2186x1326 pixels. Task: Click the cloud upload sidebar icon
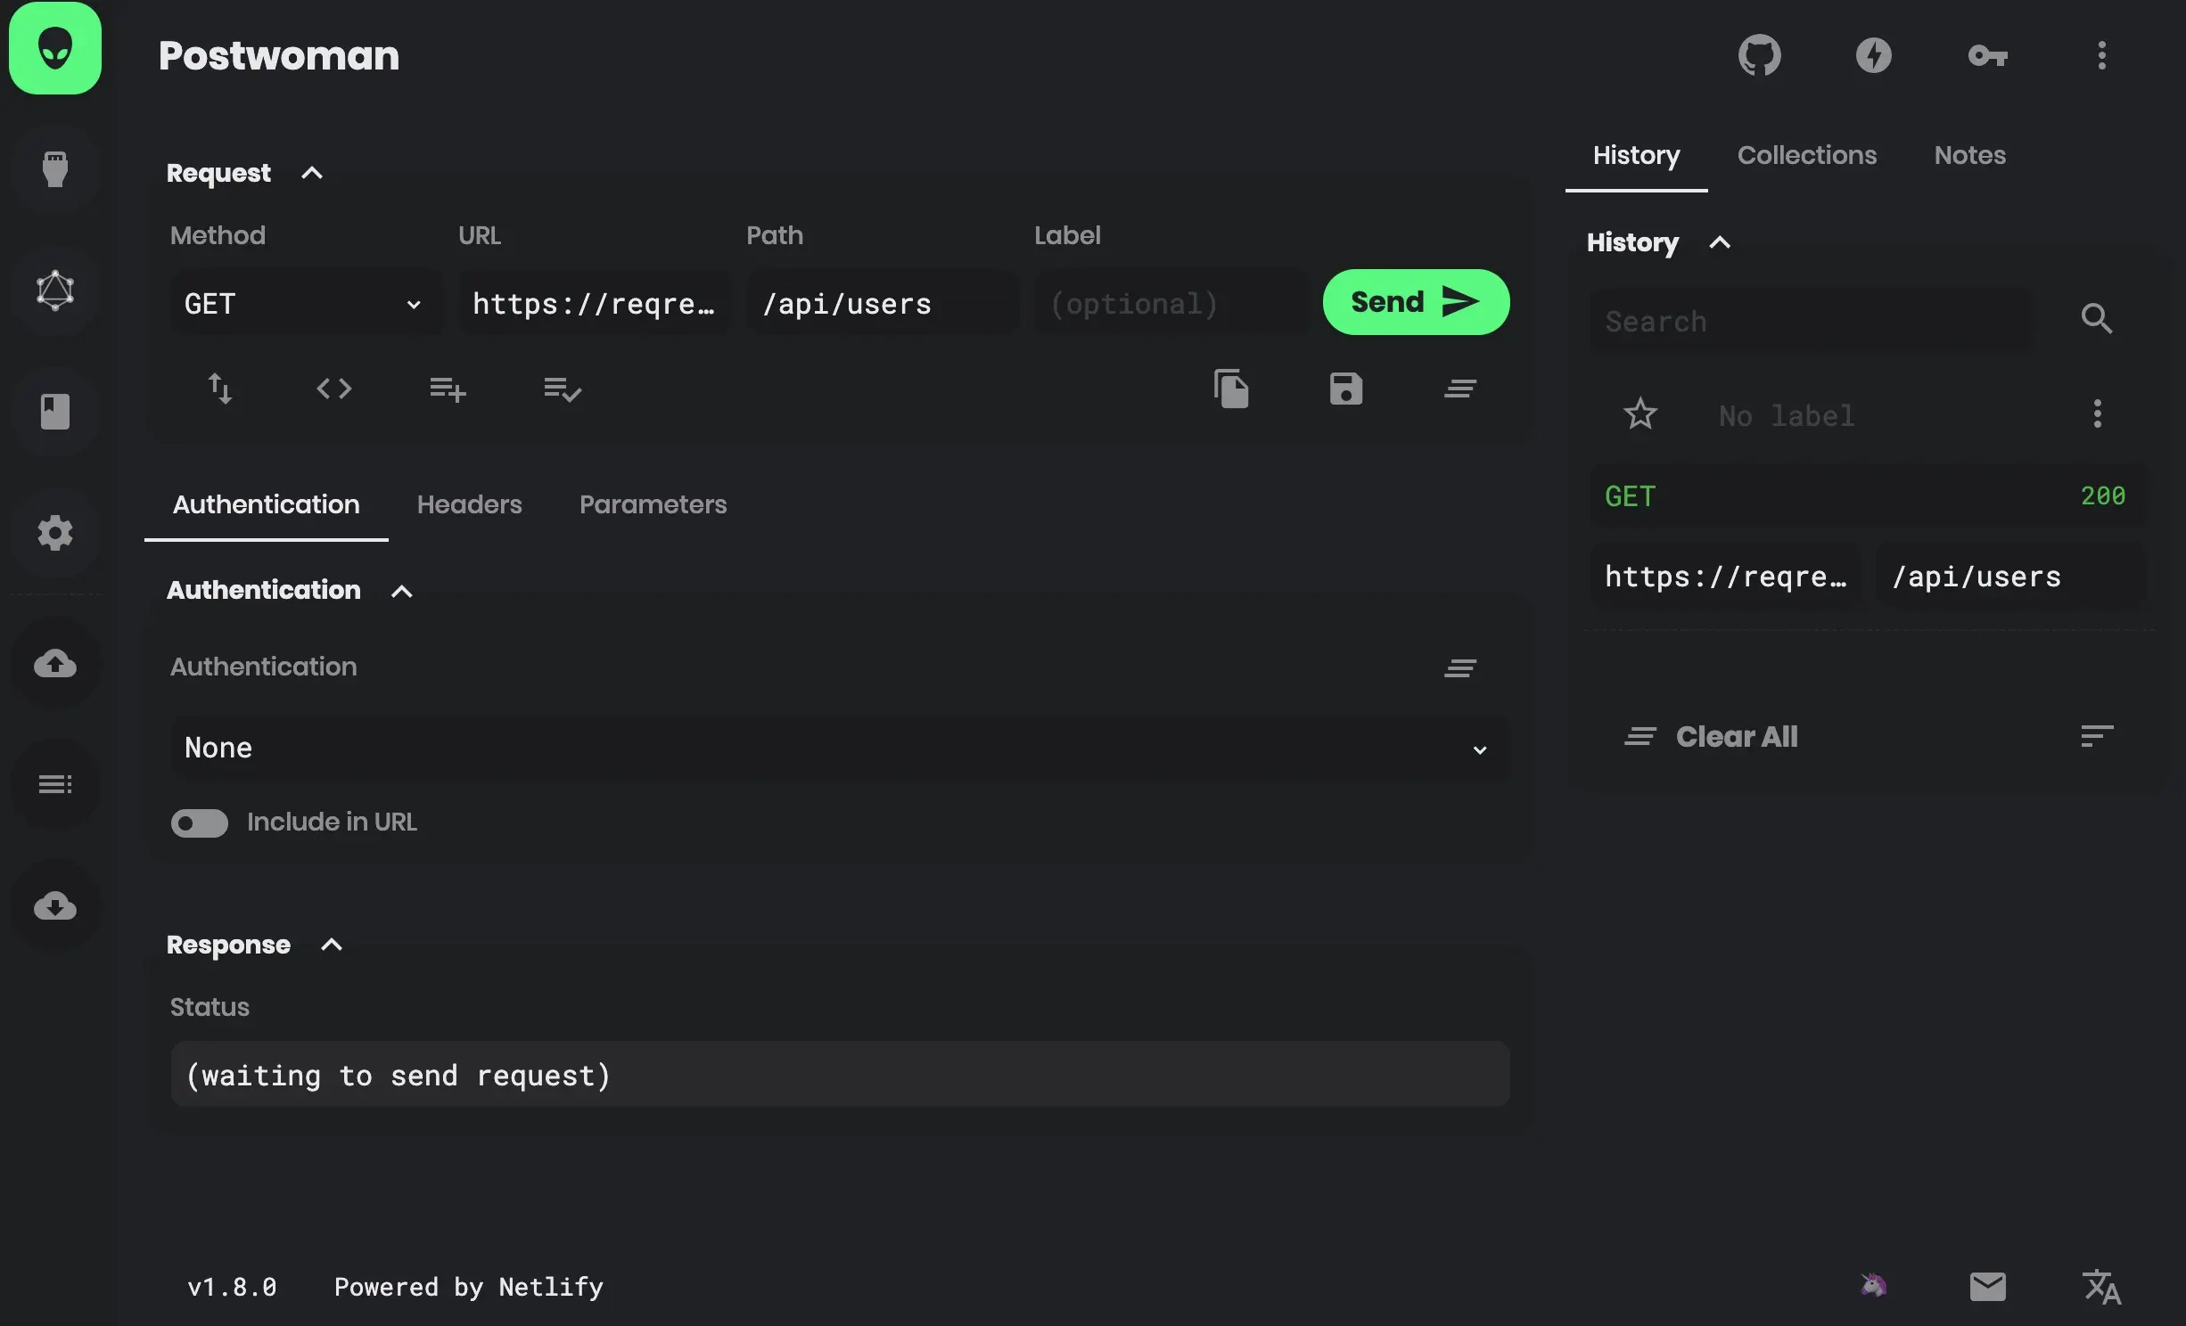point(55,663)
